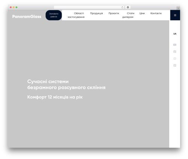Maximize the window with the green button
188x159 pixels.
pyautogui.click(x=17, y=7)
